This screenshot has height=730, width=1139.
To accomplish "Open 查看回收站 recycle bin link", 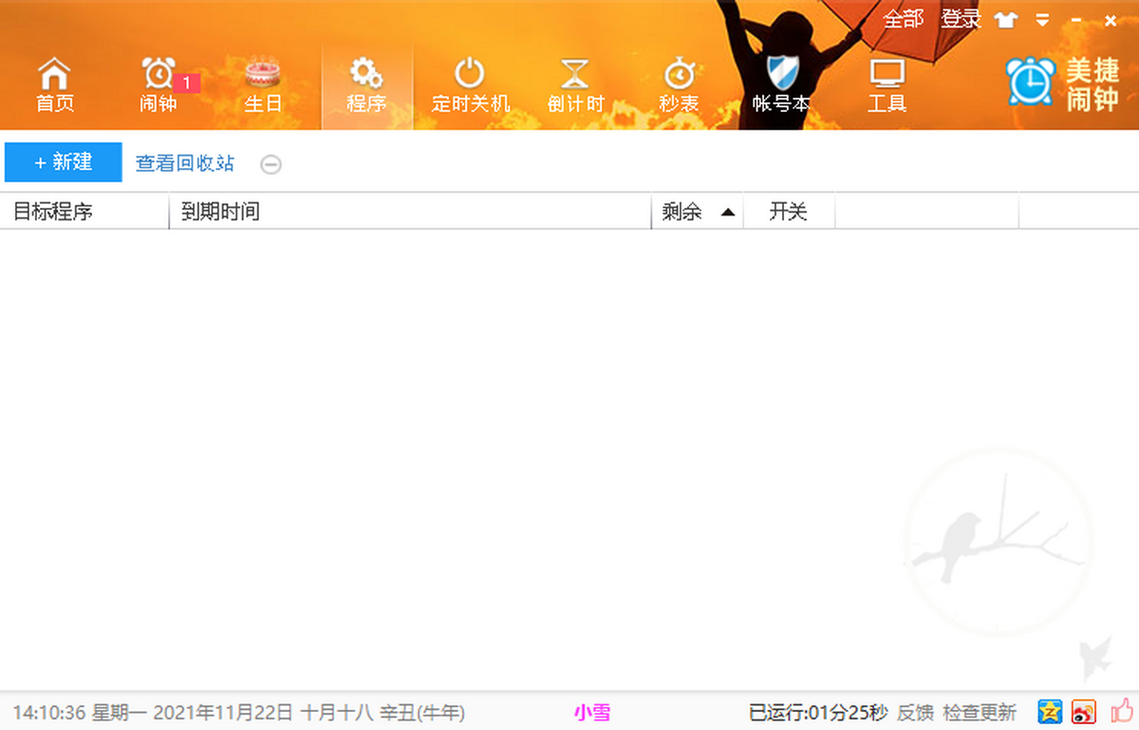I will [x=185, y=163].
